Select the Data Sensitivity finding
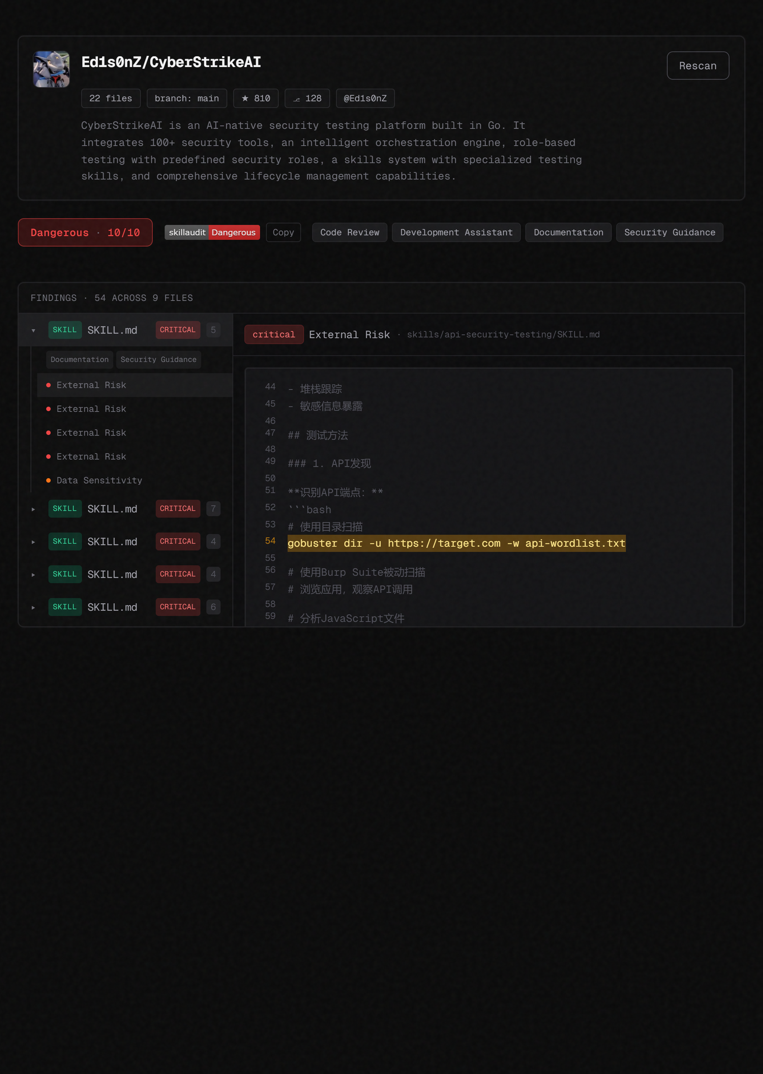The image size is (763, 1074). tap(99, 480)
